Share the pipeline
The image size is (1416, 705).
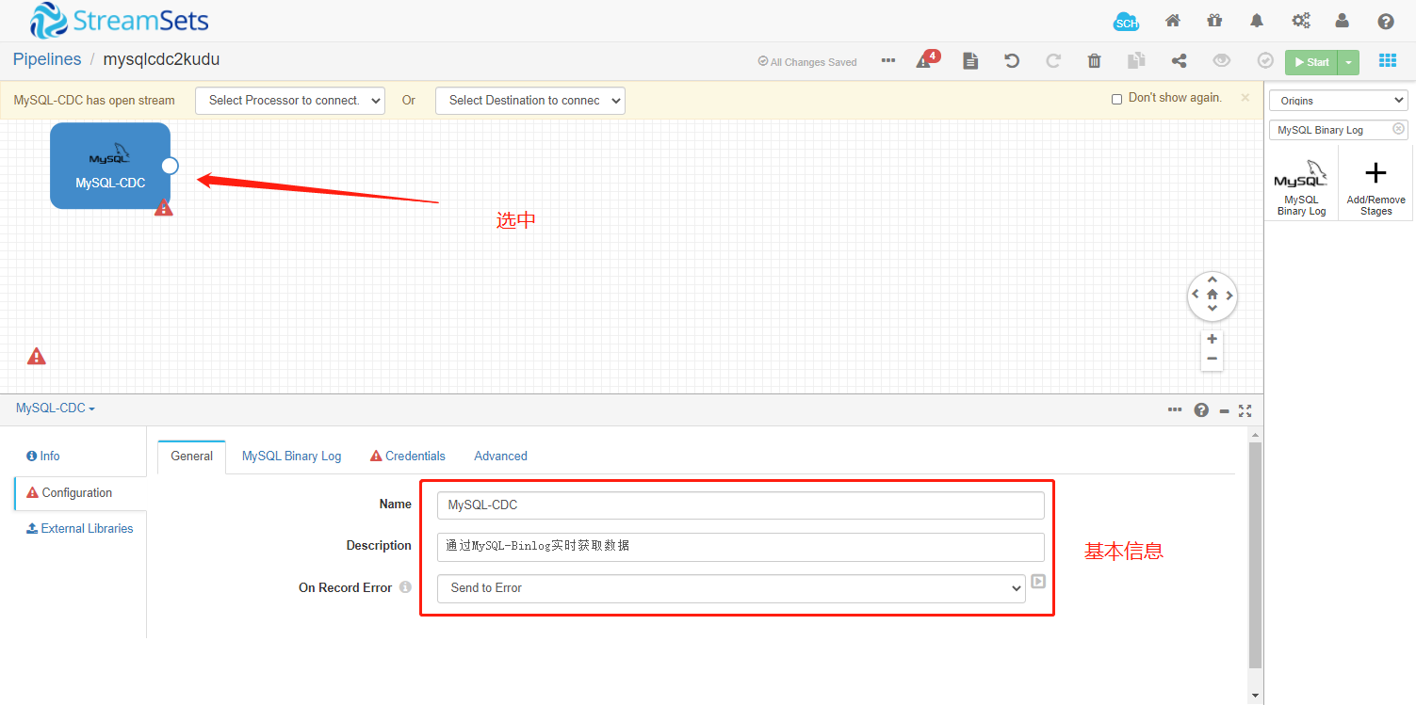pyautogui.click(x=1179, y=61)
